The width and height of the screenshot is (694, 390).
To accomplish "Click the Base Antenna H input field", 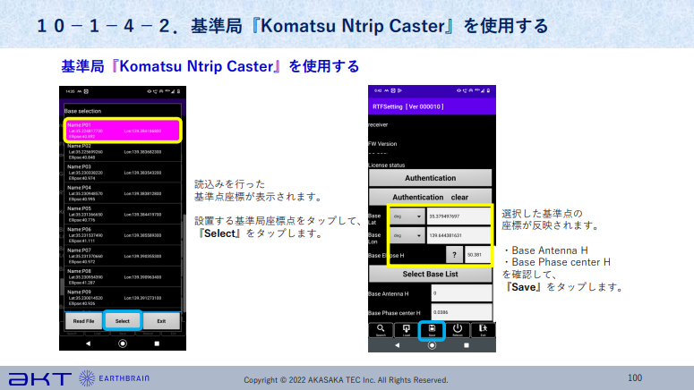I will pyautogui.click(x=462, y=293).
